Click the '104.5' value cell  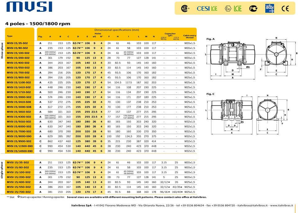[118, 82]
